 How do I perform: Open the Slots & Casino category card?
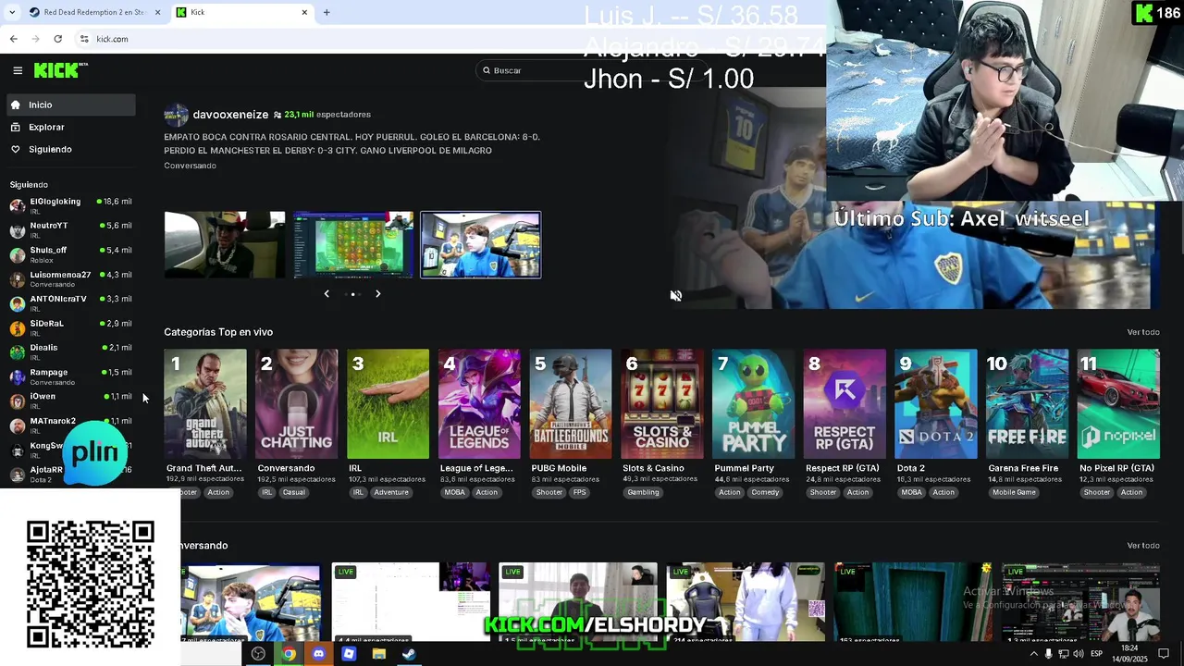coord(662,403)
